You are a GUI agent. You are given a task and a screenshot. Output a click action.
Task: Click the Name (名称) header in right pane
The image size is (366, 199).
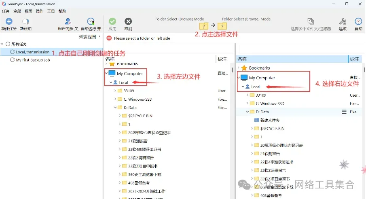coord(292,59)
